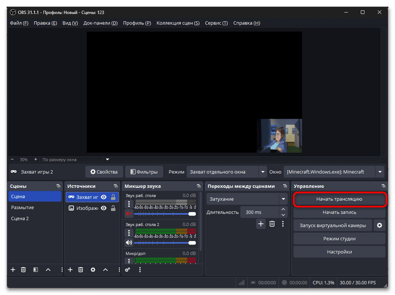The height and width of the screenshot is (295, 395).
Task: Toggle lock on the Изображение source
Action: [113, 208]
